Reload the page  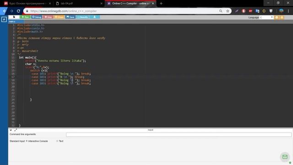18,11
